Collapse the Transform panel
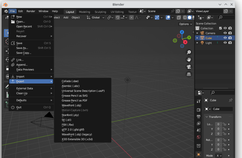The height and width of the screenshot is (158, 242). [215, 117]
